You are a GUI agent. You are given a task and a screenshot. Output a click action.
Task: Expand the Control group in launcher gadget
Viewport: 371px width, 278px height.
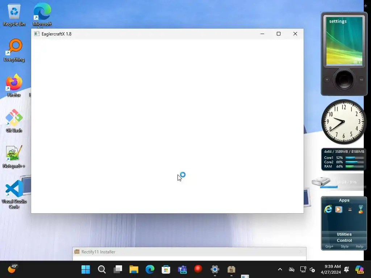344,240
